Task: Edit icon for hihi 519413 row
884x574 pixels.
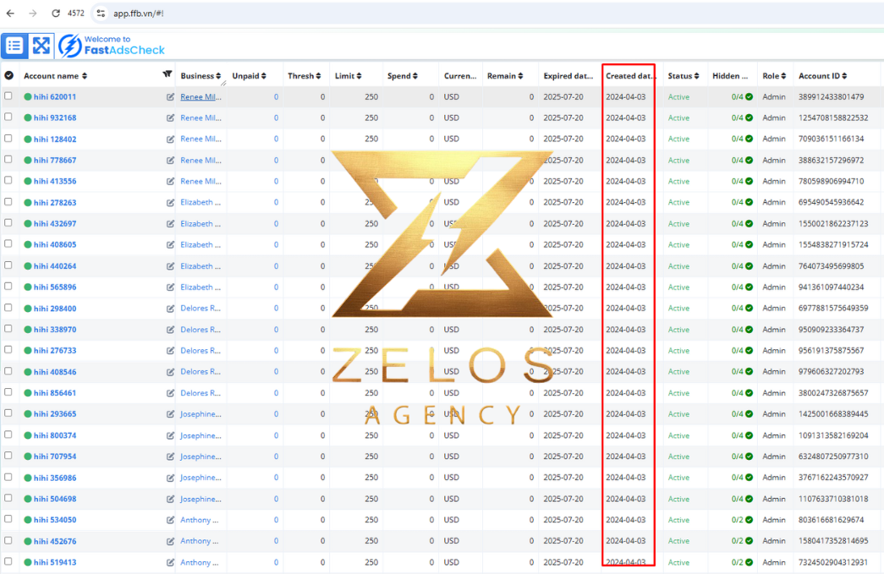Action: 170,562
